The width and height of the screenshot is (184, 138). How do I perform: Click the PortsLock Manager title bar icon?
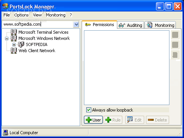click(5, 6)
